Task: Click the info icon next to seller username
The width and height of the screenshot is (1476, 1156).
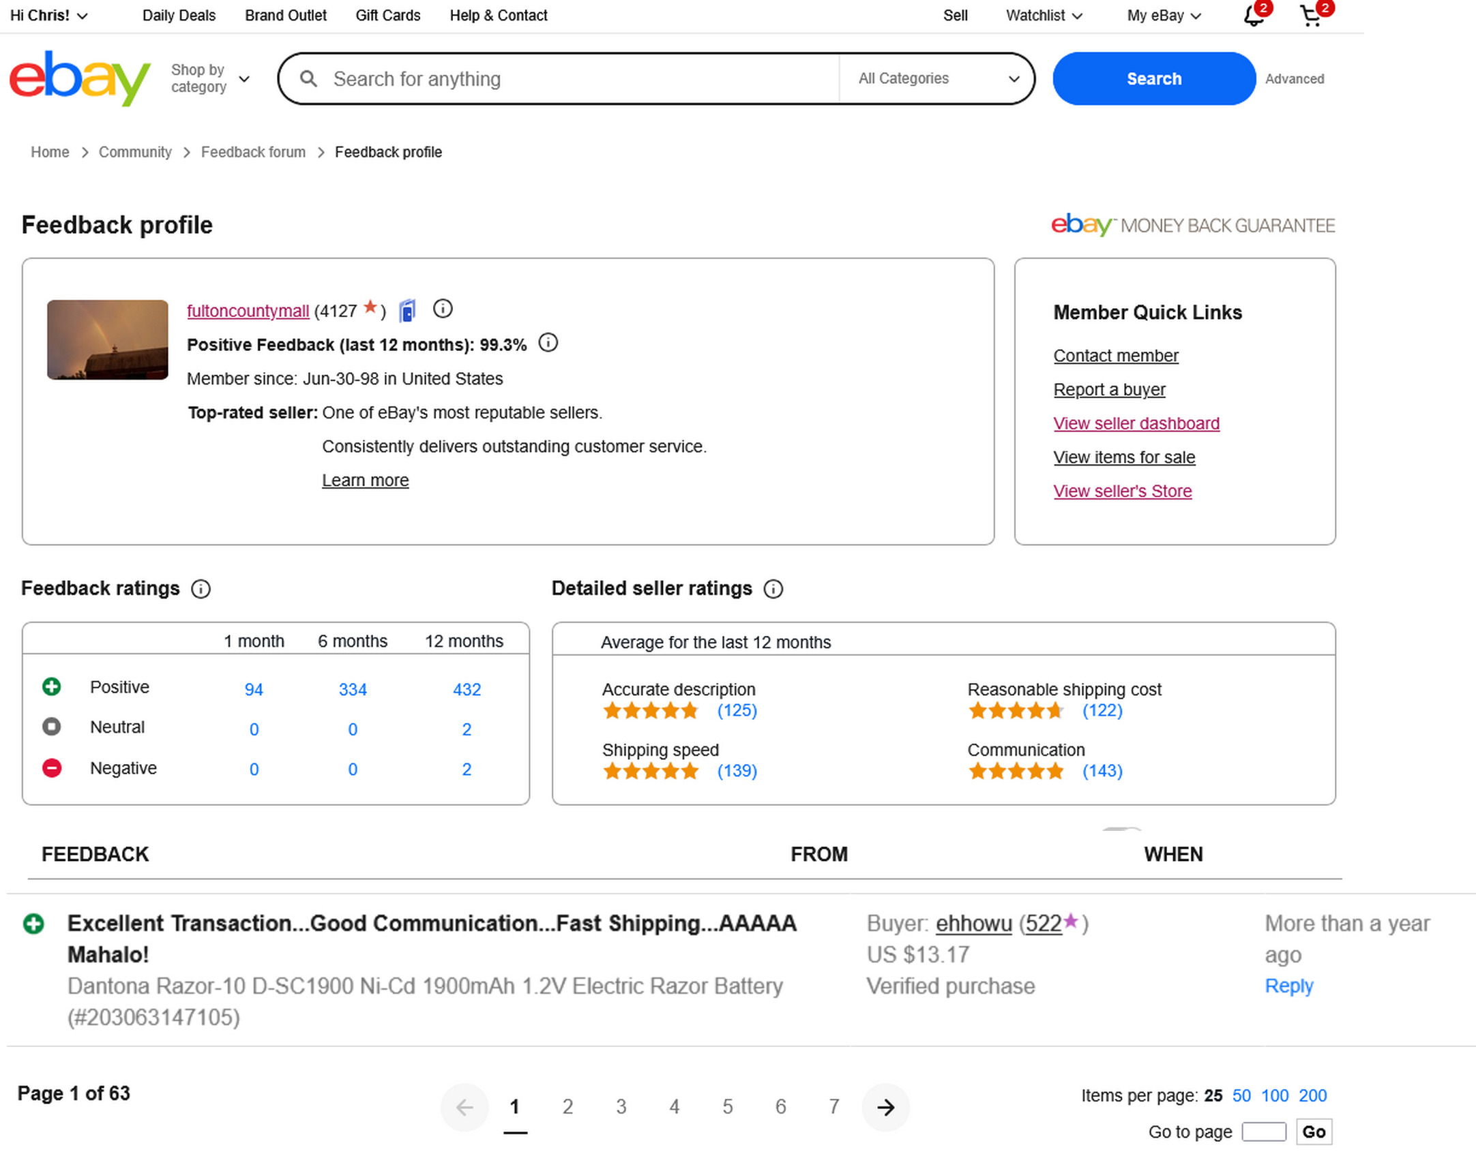Action: pos(443,309)
